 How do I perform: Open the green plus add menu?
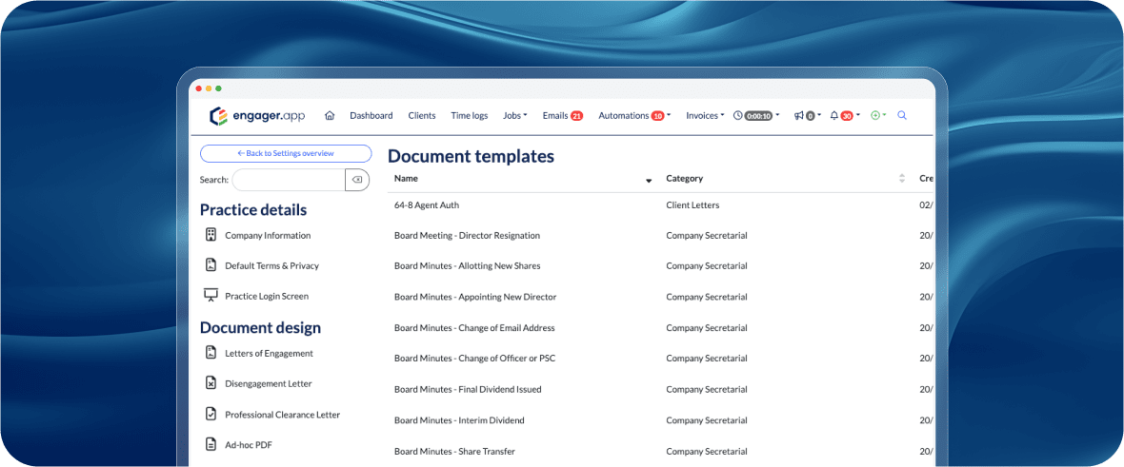point(878,116)
